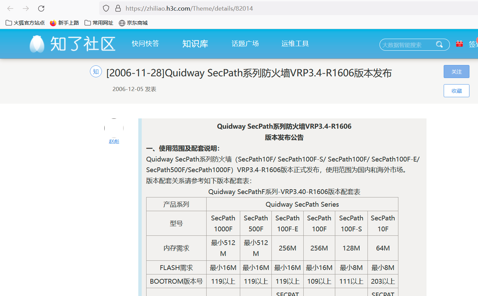Screen dimensions: 478x296
Task: Click the SecPath 100F-E model cell
Action: click(x=288, y=223)
